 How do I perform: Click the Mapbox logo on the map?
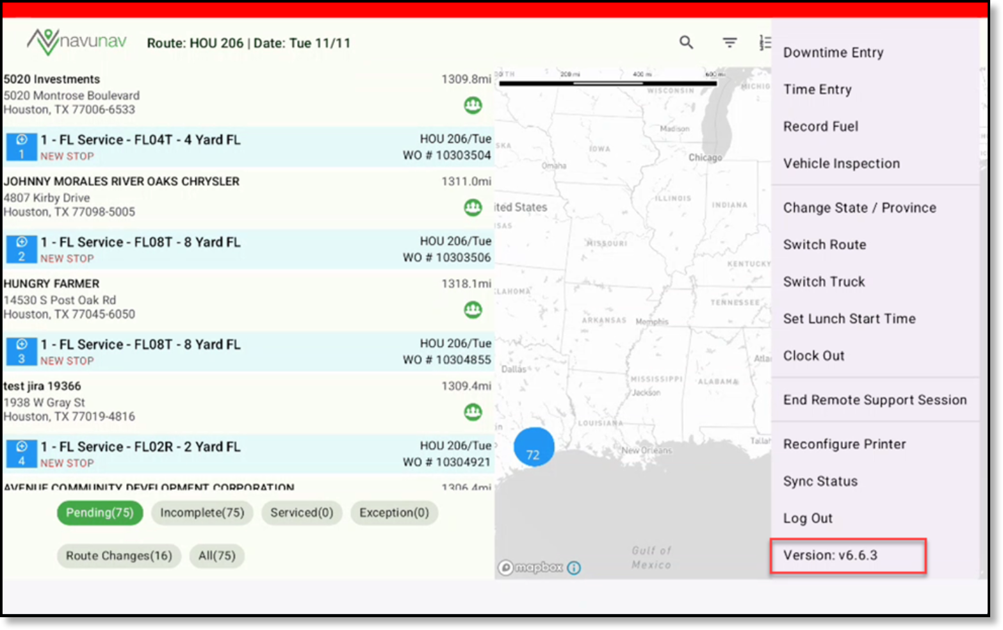click(531, 567)
